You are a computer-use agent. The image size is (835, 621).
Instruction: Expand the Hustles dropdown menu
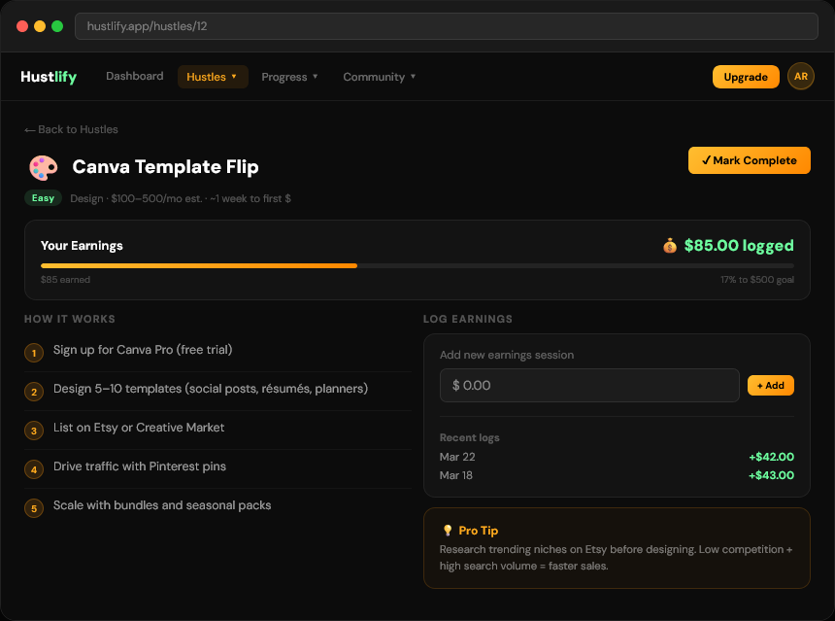(x=213, y=77)
